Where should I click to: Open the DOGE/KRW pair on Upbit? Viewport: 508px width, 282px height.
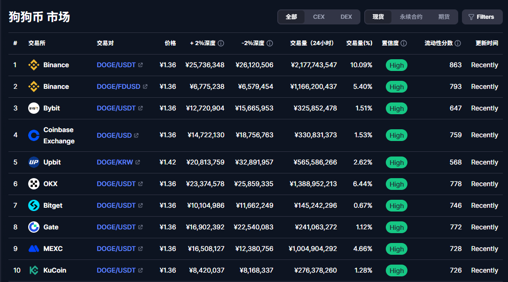pyautogui.click(x=115, y=162)
